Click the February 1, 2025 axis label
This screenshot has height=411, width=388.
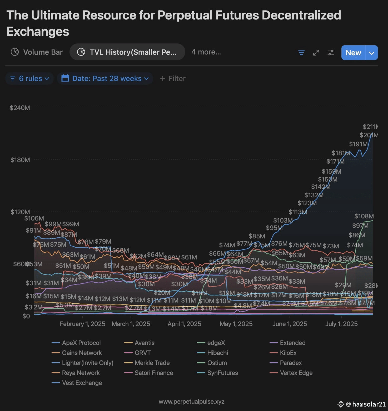click(83, 324)
